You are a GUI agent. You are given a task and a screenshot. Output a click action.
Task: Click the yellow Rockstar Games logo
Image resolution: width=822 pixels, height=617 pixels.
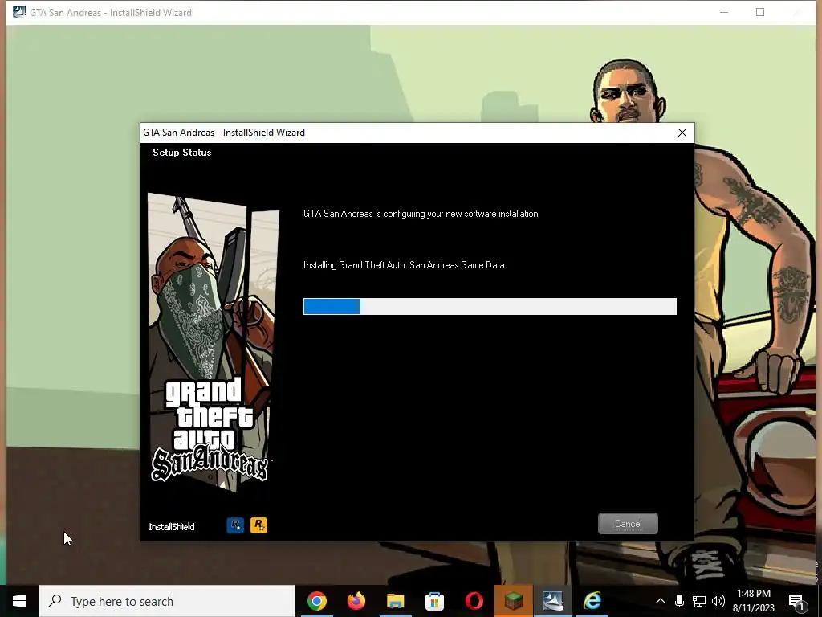tap(258, 525)
